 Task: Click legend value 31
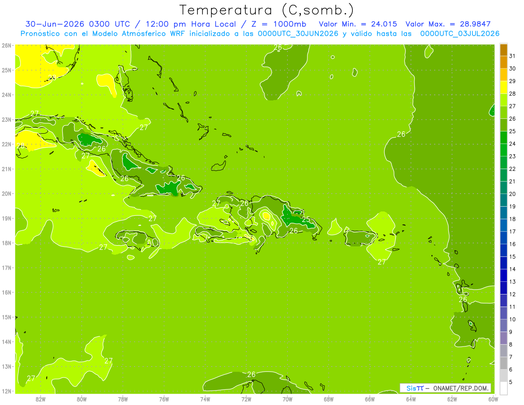point(512,56)
